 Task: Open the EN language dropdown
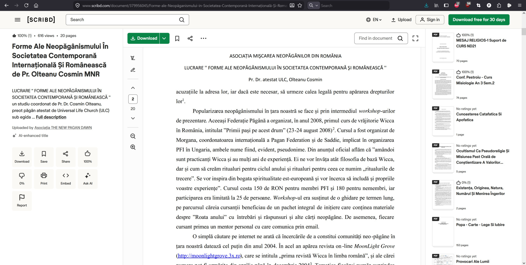(x=374, y=20)
